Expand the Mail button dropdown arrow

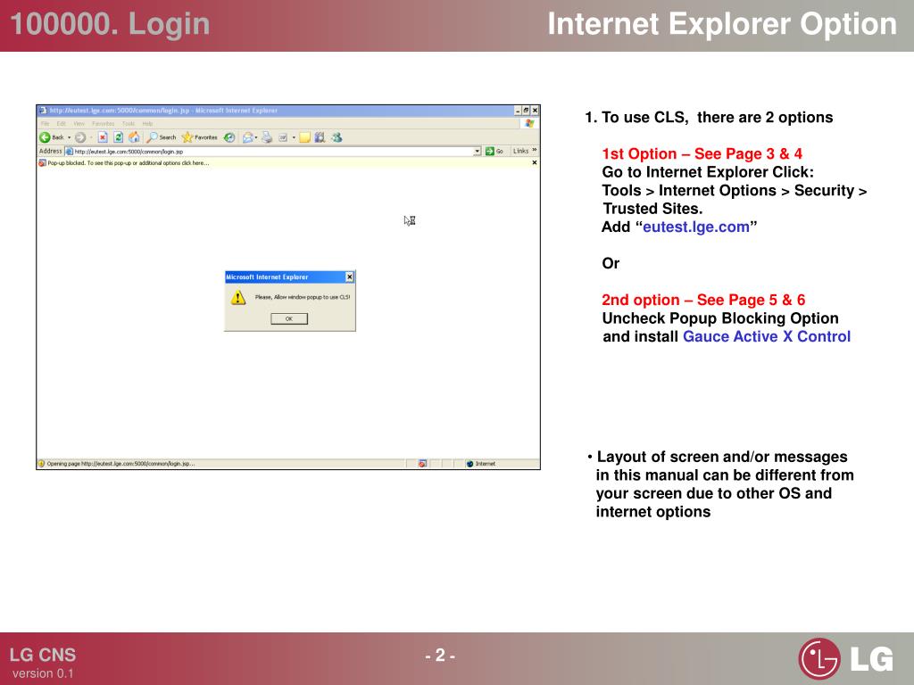[x=256, y=137]
